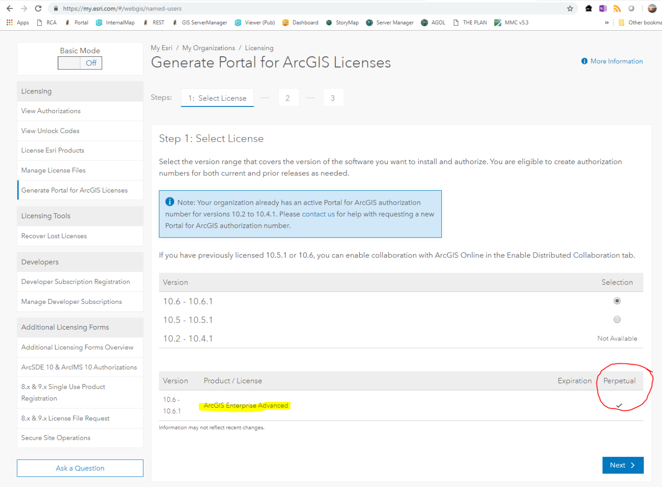The height and width of the screenshot is (487, 662).
Task: Open the StoryMap bookmark
Action: tap(342, 23)
